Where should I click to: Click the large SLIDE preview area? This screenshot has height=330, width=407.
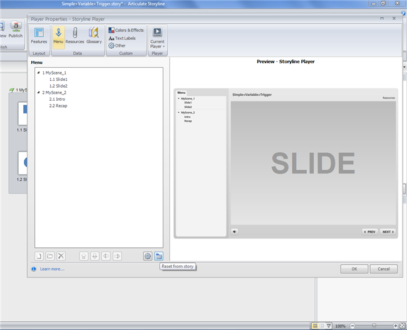coord(313,163)
